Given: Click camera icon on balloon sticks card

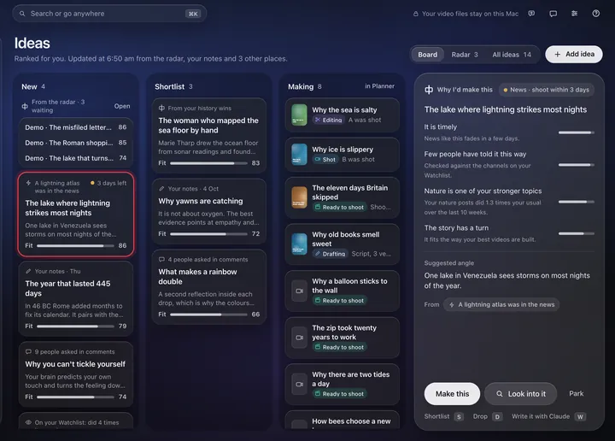Looking at the screenshot, I should [299, 291].
